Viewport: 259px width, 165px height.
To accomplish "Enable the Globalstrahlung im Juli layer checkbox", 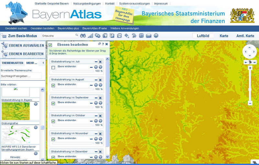I will pyautogui.click(x=53, y=67).
